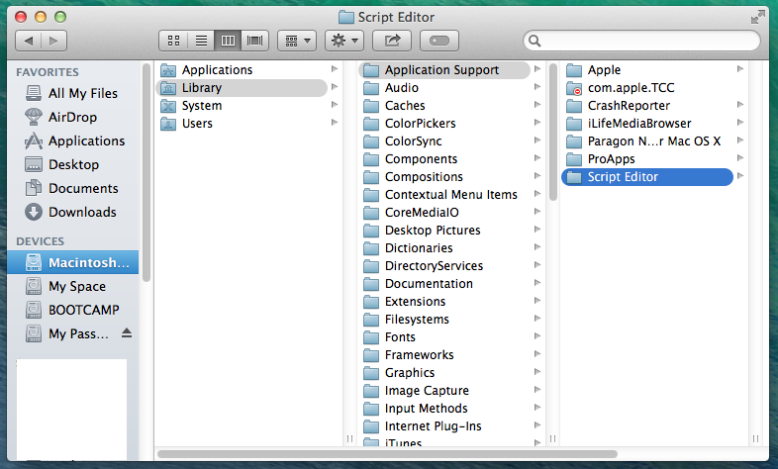
Task: Open the ColorPickers folder
Action: point(444,124)
